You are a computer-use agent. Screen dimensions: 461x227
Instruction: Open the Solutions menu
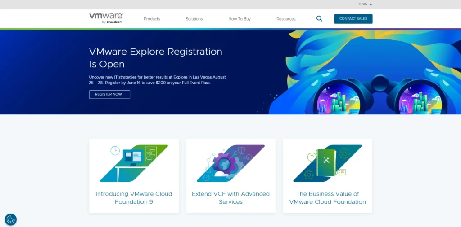(194, 19)
